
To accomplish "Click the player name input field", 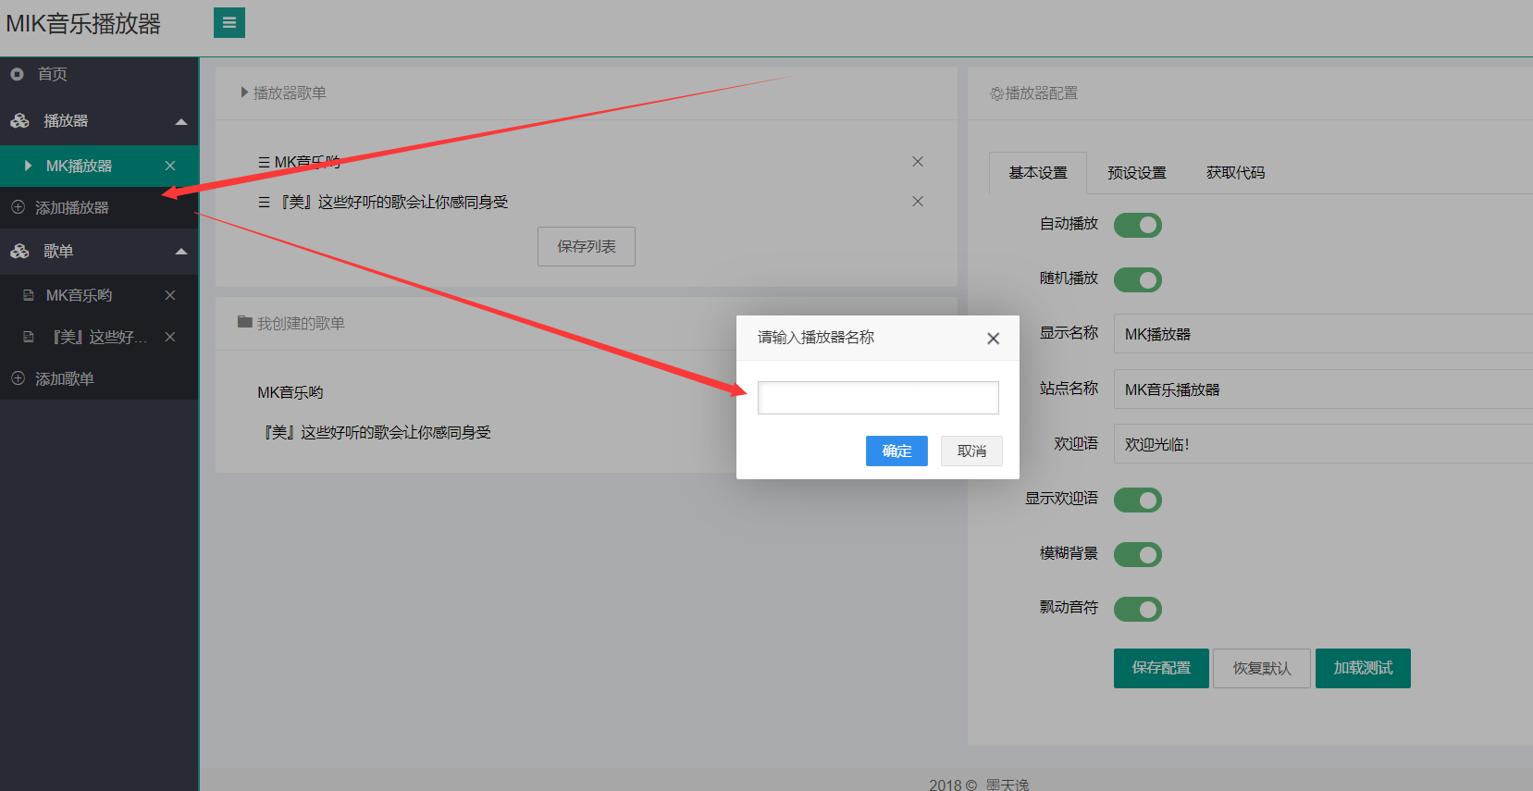I will 877,398.
